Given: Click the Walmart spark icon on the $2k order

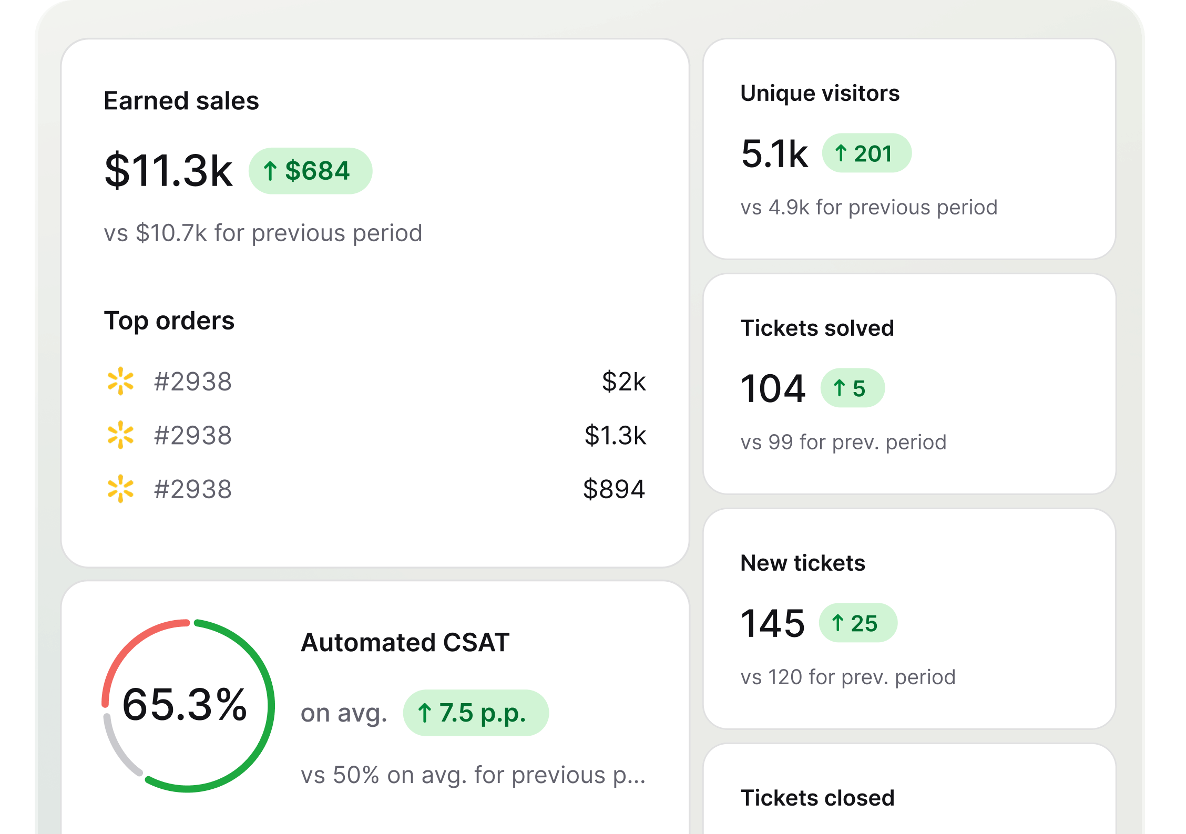Looking at the screenshot, I should [x=120, y=381].
